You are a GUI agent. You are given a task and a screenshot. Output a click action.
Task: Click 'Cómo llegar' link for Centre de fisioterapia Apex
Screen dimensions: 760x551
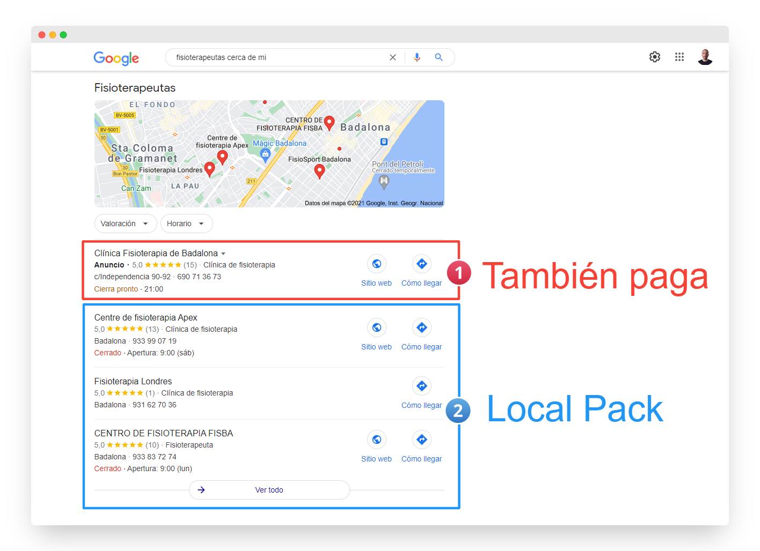[x=422, y=347]
